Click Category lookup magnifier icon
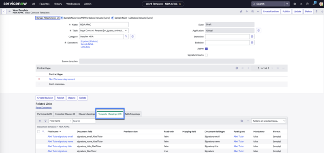 tap(126, 37)
